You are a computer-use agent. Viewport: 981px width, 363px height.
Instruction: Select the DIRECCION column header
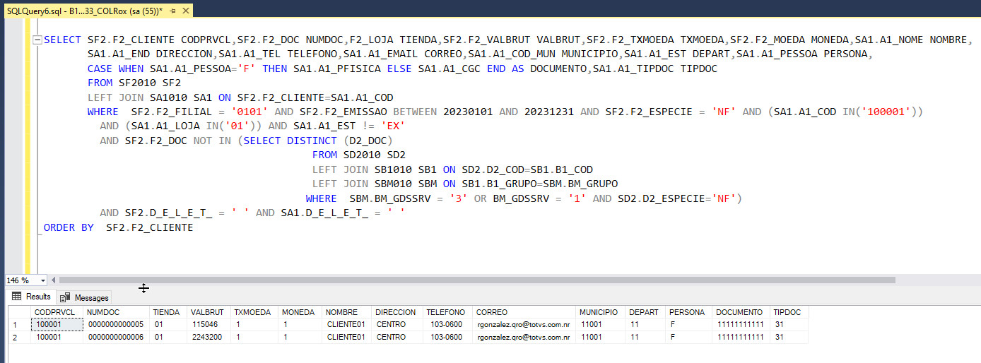pos(397,312)
